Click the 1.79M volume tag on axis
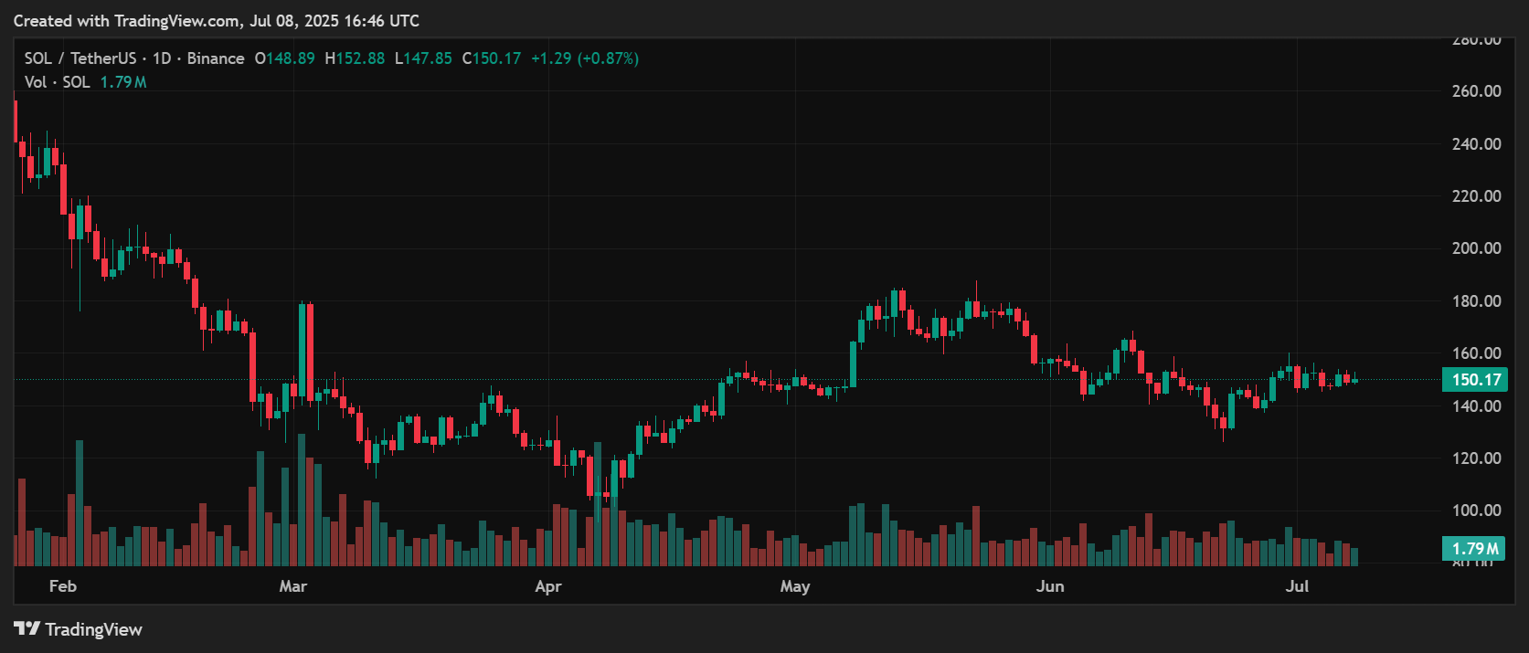The height and width of the screenshot is (653, 1529). tap(1474, 549)
